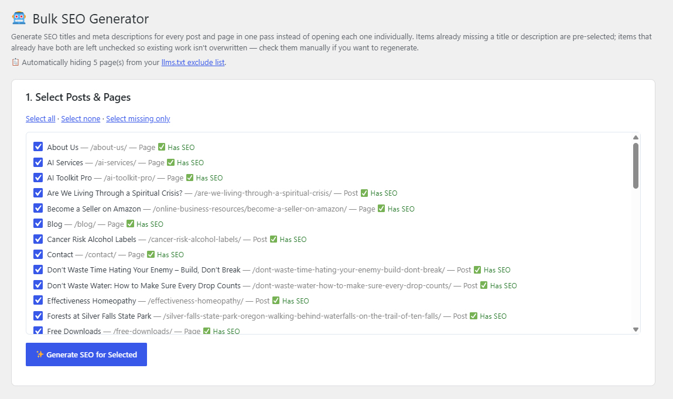Click the green Has SEO checkmark for AI Toolkit Pro
673x399 pixels.
(x=190, y=178)
